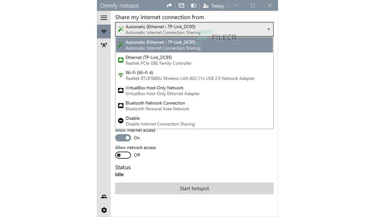Click the Treexy account icon
The image size is (375, 217).
206,6
